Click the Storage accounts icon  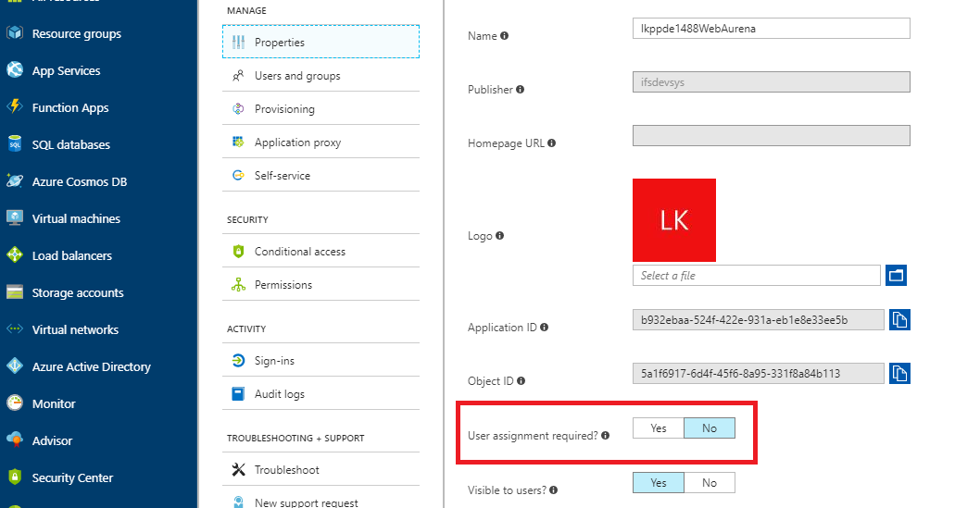coord(15,292)
